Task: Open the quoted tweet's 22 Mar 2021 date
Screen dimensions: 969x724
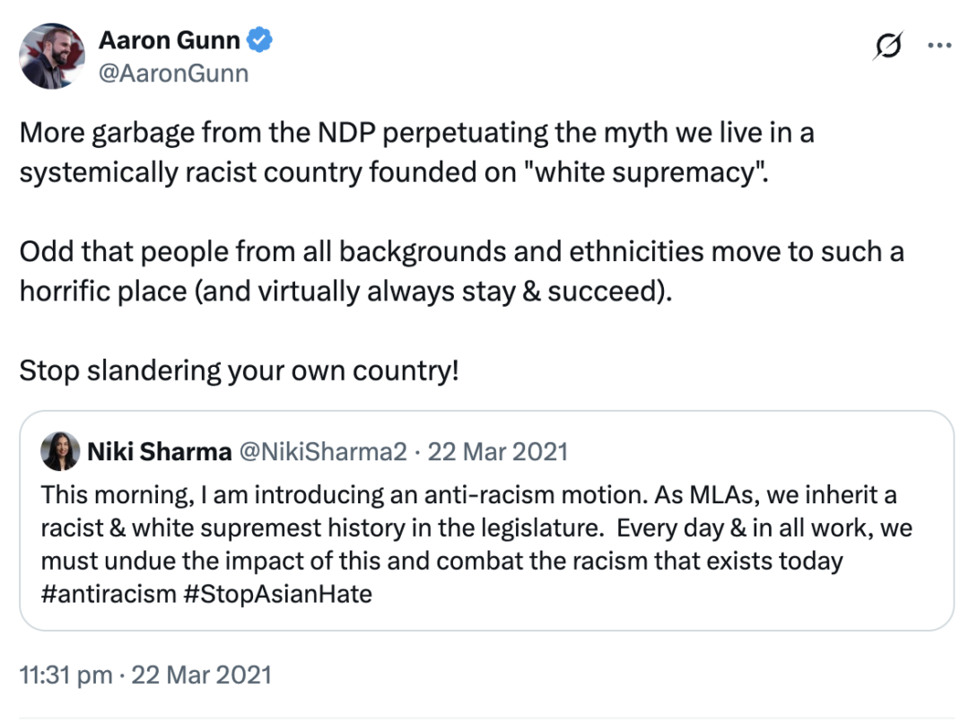Action: (x=497, y=452)
